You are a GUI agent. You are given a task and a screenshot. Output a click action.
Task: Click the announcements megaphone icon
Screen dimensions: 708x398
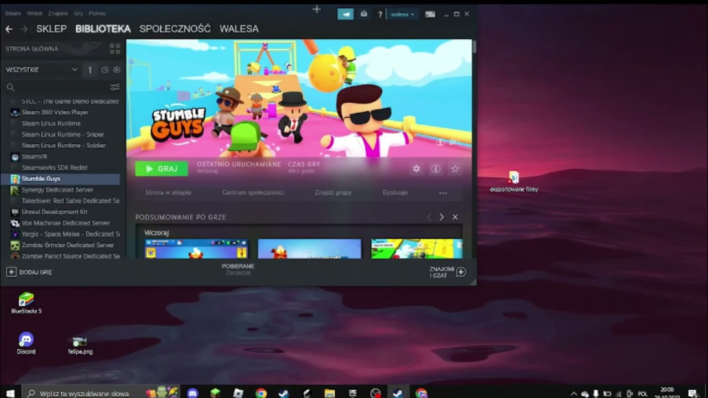click(345, 14)
